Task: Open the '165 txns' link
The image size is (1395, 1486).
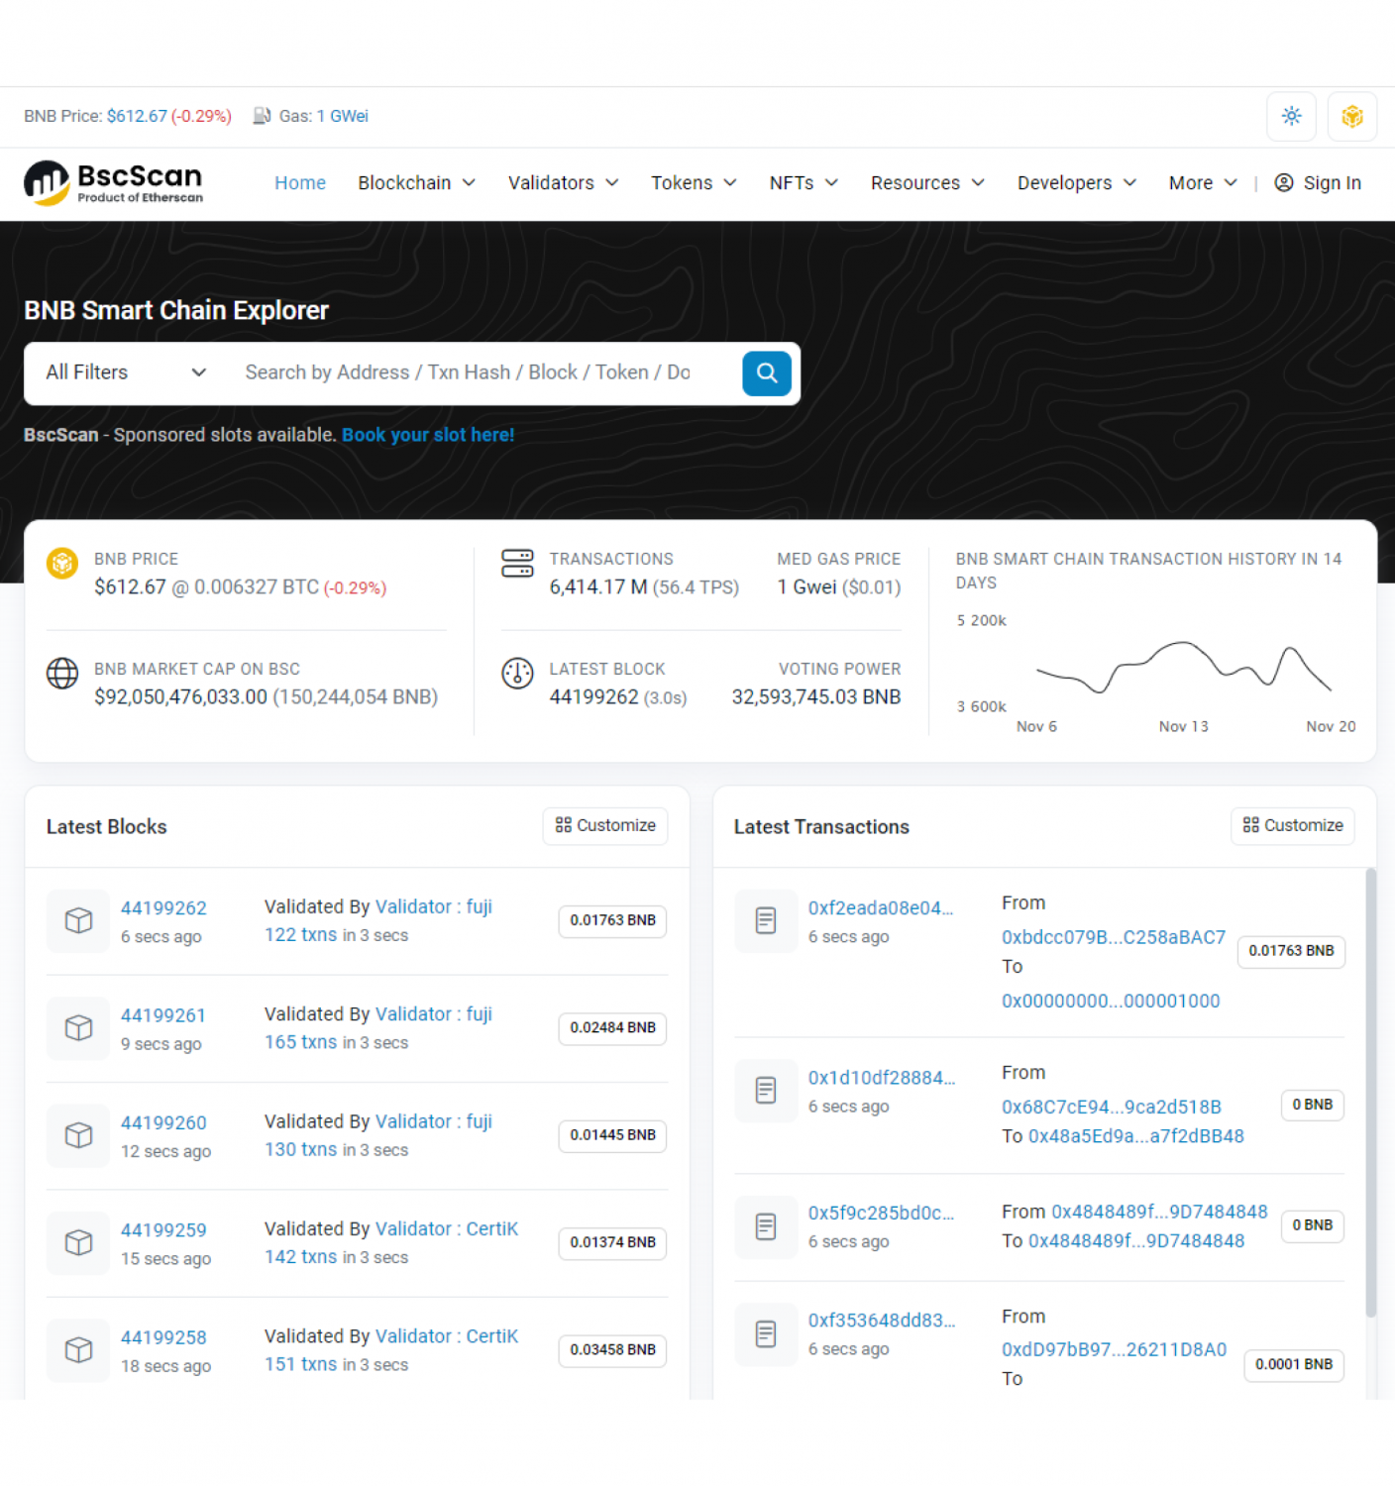Action: click(x=300, y=1041)
